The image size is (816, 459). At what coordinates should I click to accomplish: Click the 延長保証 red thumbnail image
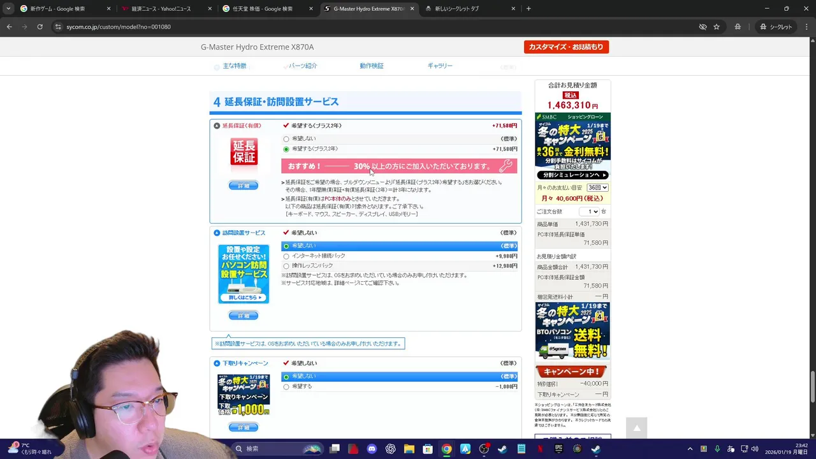click(244, 152)
